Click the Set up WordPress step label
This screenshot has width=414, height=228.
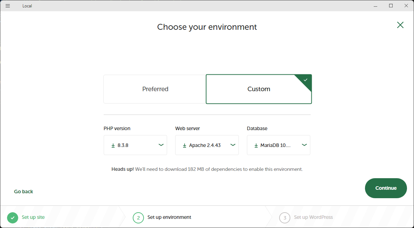pos(313,217)
